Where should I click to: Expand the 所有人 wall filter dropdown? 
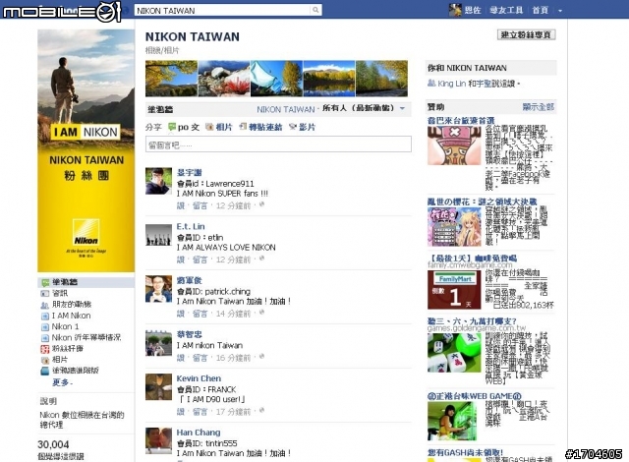pyautogui.click(x=363, y=108)
